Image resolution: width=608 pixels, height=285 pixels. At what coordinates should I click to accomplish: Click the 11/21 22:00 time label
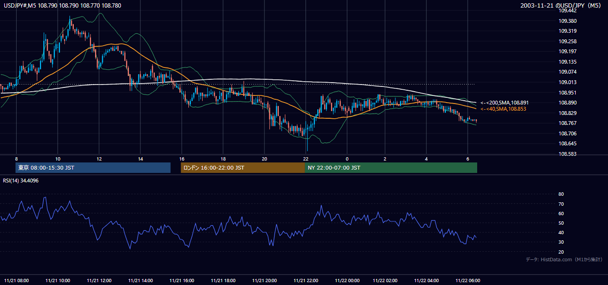click(x=306, y=280)
